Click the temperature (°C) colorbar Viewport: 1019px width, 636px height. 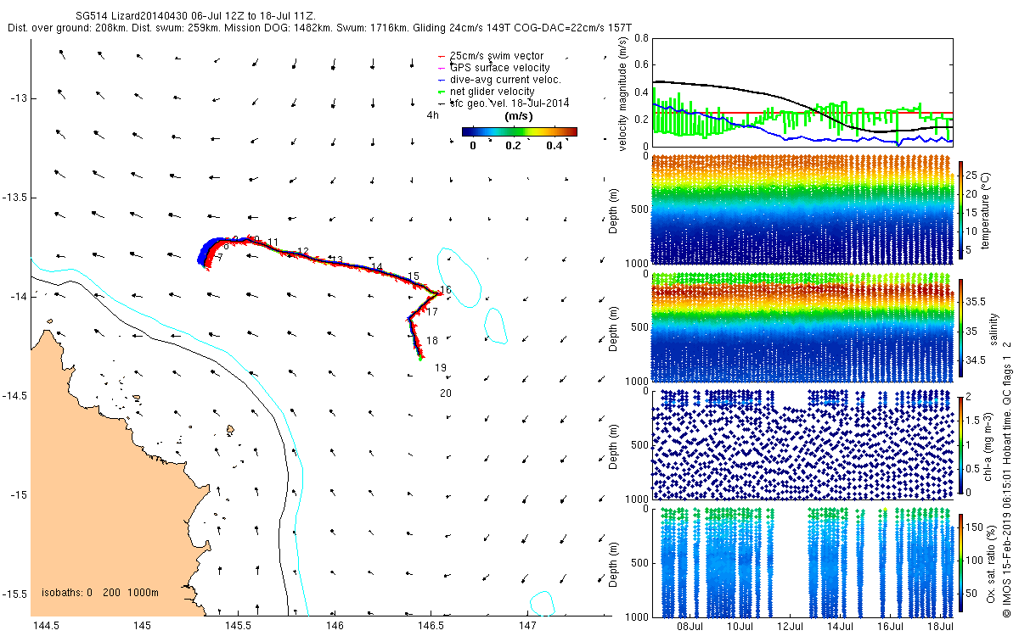pos(960,209)
